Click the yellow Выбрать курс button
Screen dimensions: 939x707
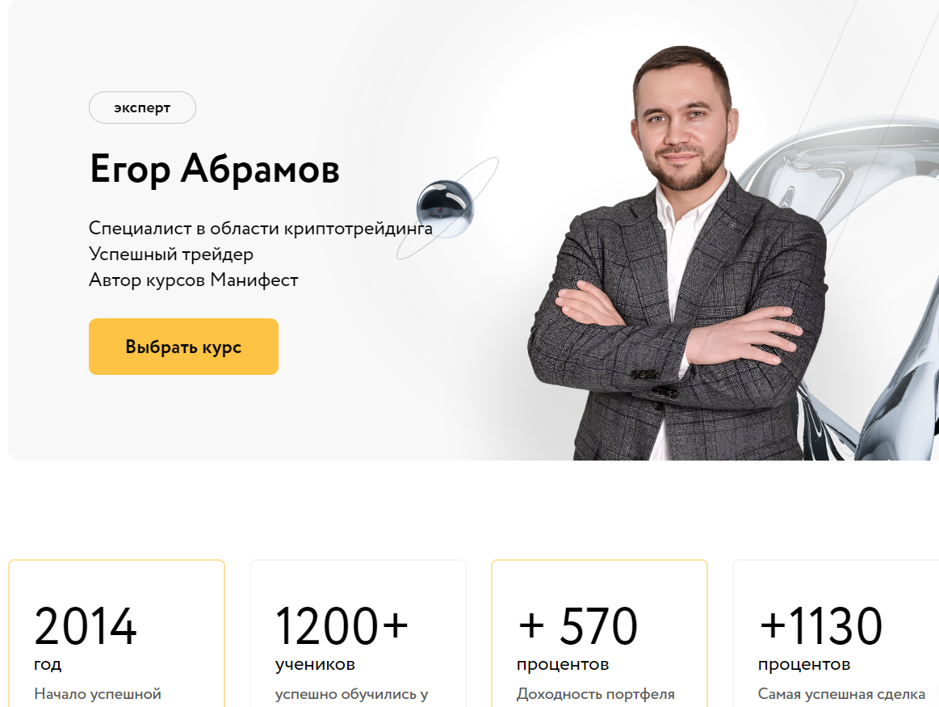[183, 347]
